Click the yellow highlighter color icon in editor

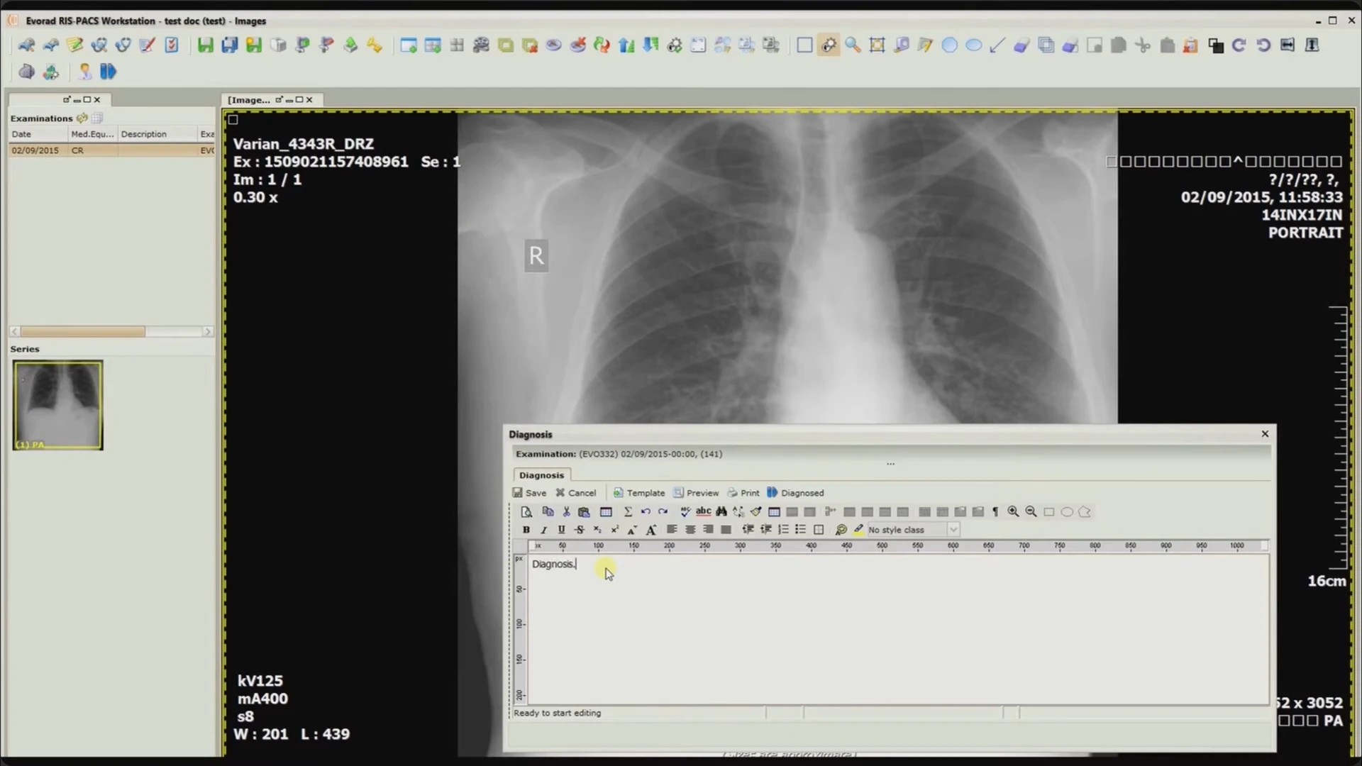[858, 530]
